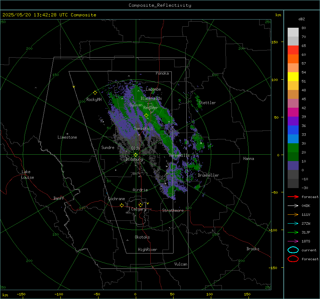Click the cyan current oval symbol
Image resolution: width=320 pixels, height=299 pixels.
293,250
